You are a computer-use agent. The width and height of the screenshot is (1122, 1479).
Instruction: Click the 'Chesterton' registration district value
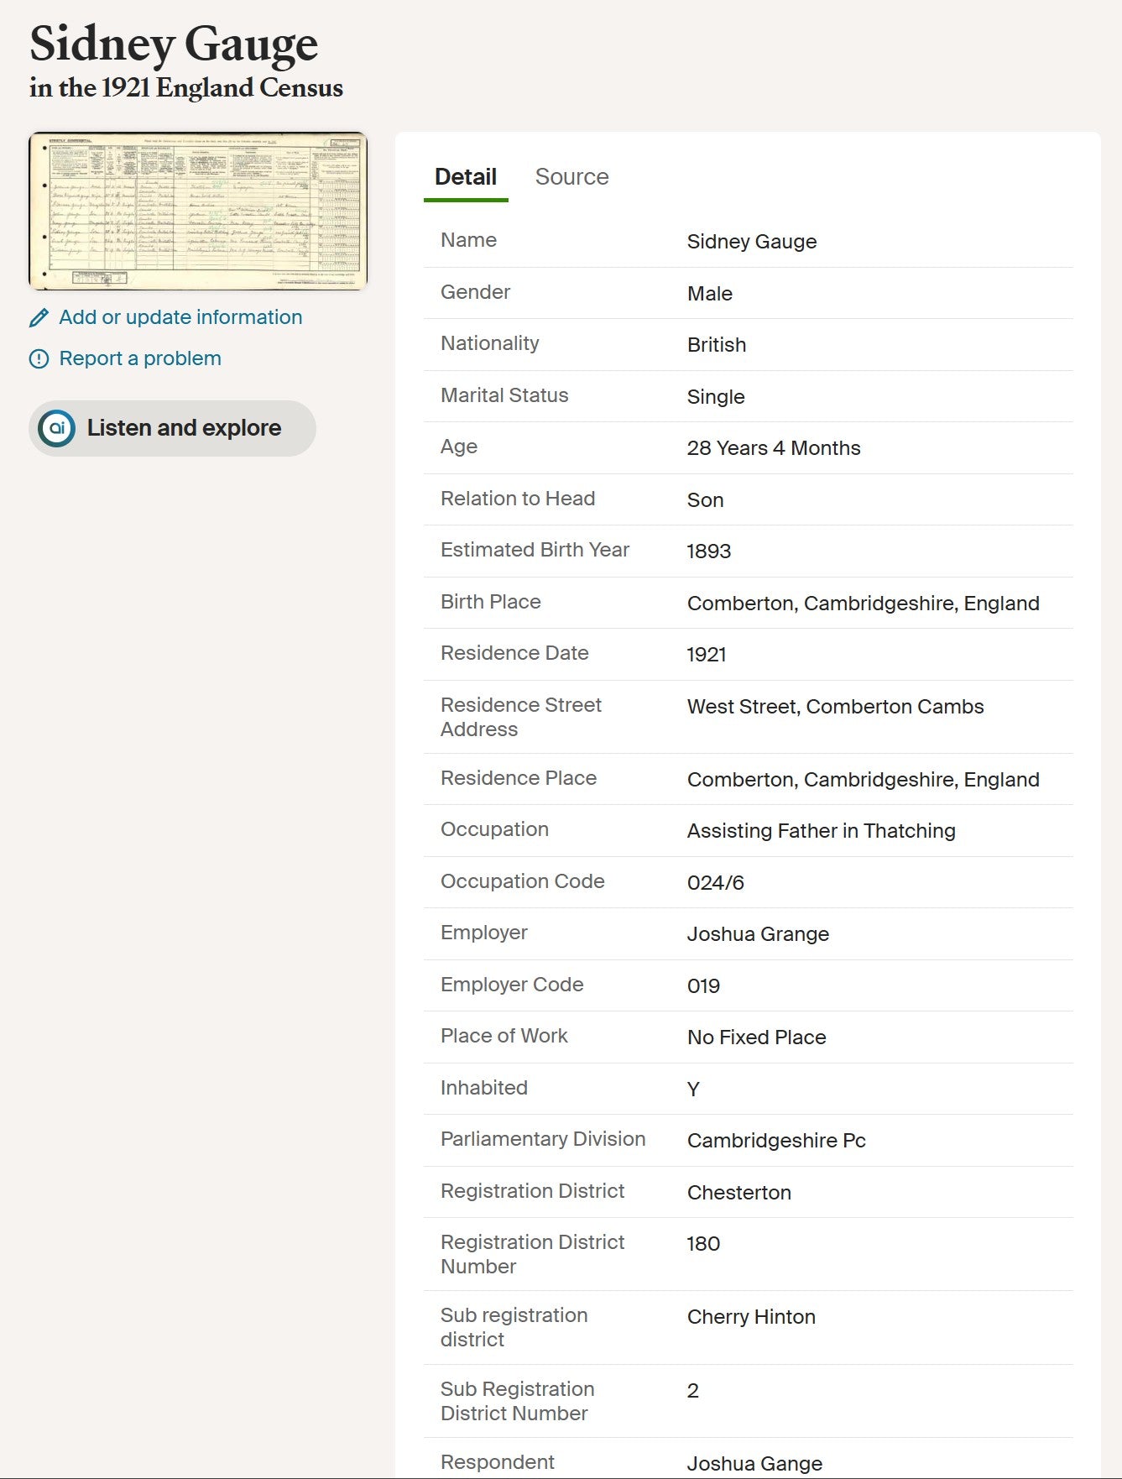(x=738, y=1193)
